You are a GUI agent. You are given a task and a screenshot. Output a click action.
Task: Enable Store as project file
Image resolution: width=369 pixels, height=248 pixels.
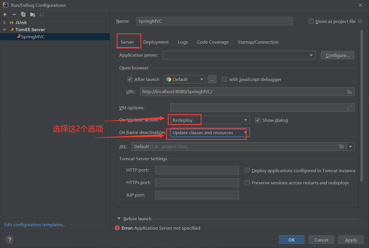pyautogui.click(x=311, y=21)
